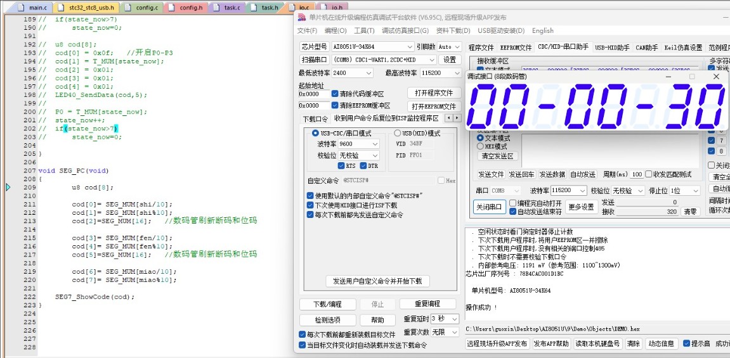Open the config.h editor tab
The height and width of the screenshot is (358, 730).
[x=186, y=8]
